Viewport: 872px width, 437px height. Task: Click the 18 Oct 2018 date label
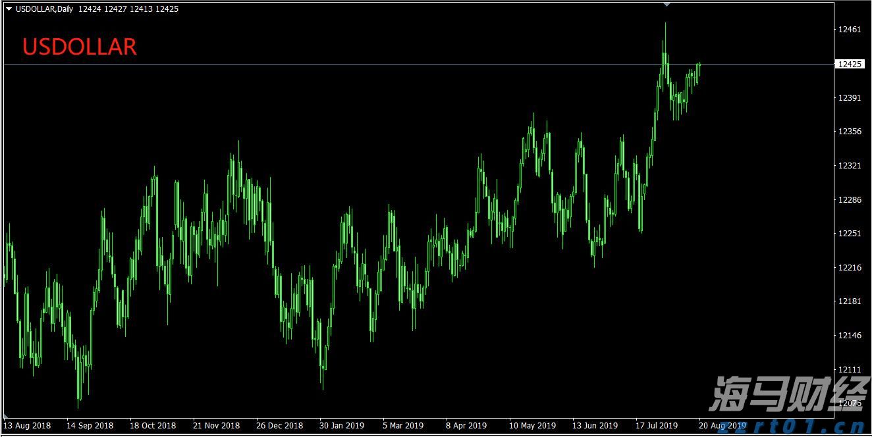(153, 426)
